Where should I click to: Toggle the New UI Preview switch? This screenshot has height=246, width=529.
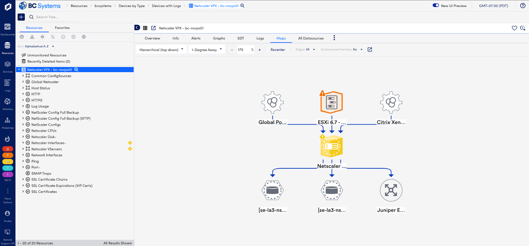click(x=436, y=5)
